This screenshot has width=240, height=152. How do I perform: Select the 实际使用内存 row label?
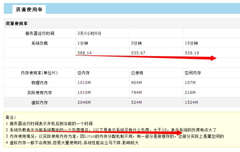(x=40, y=93)
